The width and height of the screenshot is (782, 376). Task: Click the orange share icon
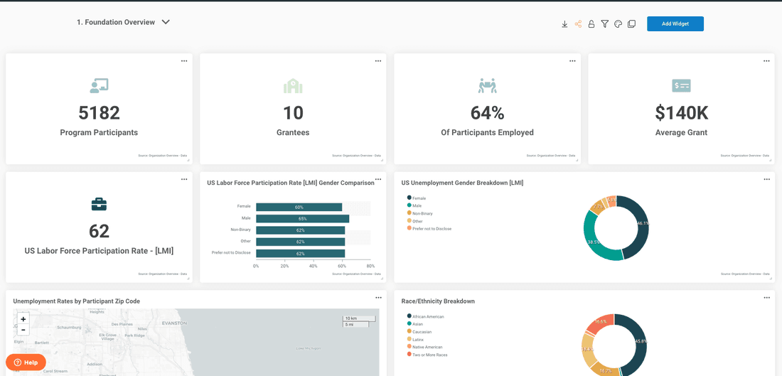coord(578,24)
